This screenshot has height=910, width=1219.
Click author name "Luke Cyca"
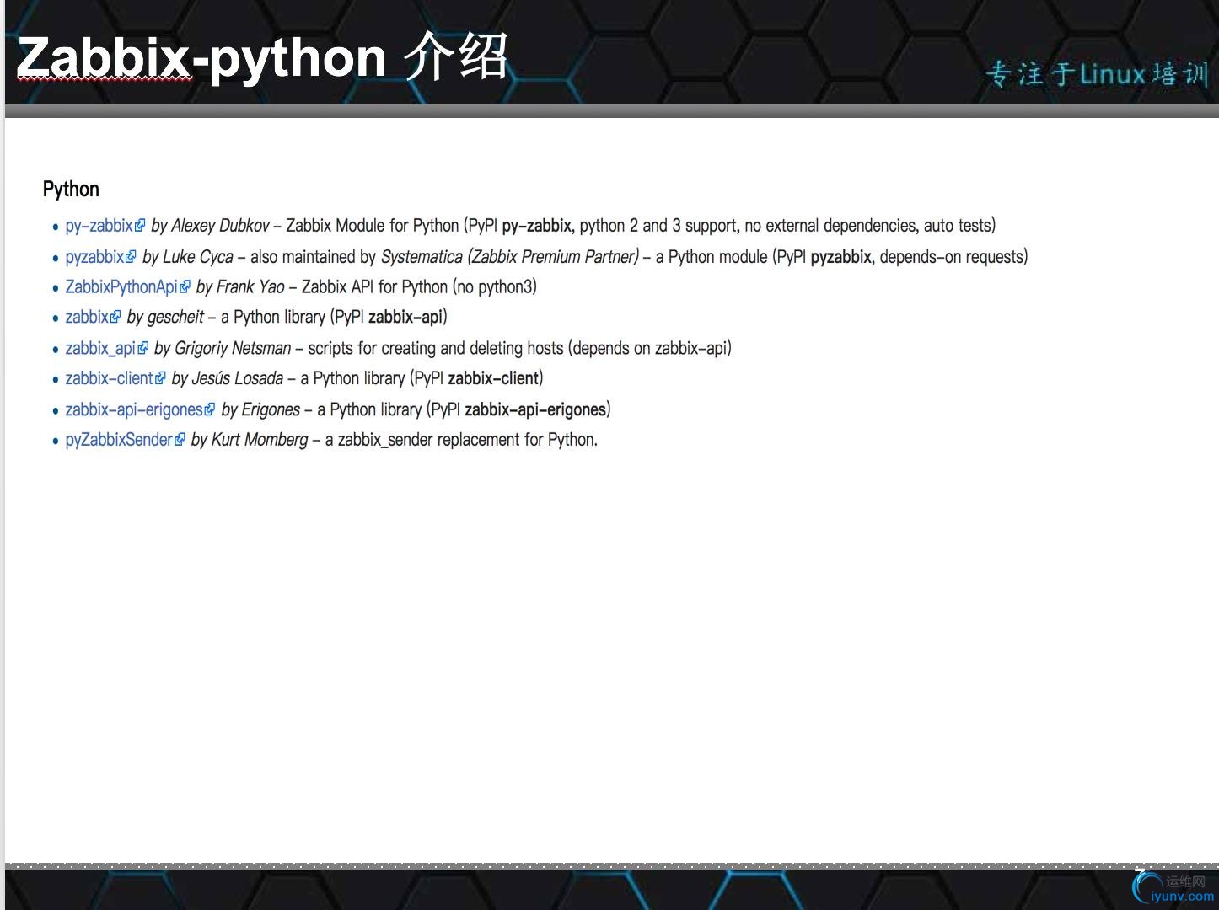click(x=198, y=257)
